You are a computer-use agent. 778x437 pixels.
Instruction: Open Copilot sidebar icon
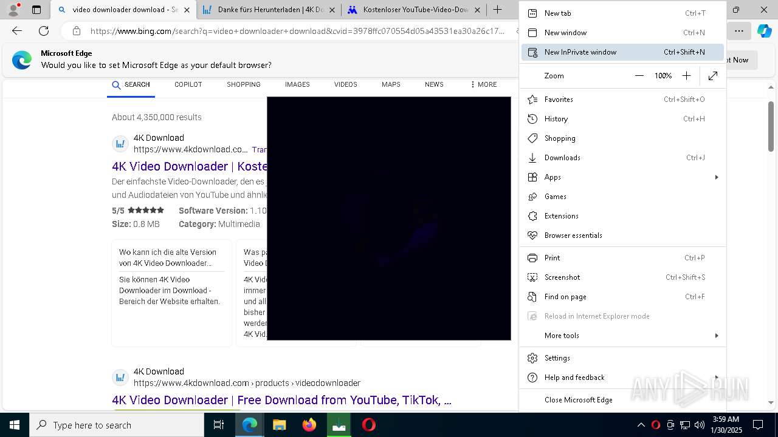coord(764,31)
